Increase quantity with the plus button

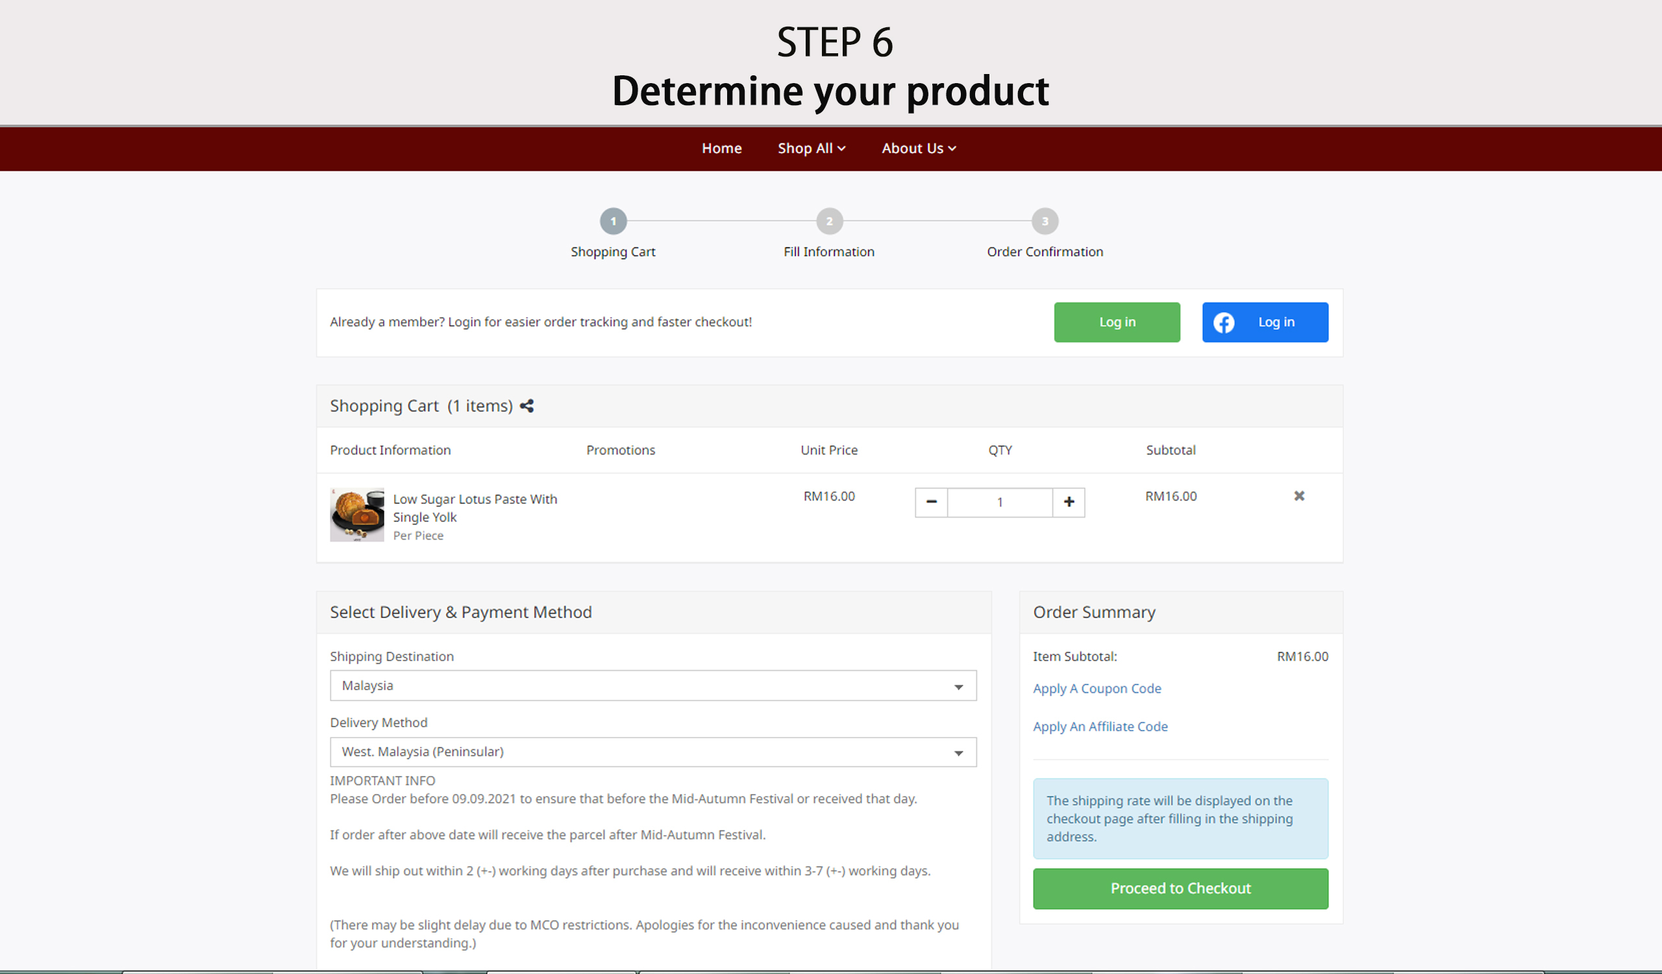(x=1069, y=503)
